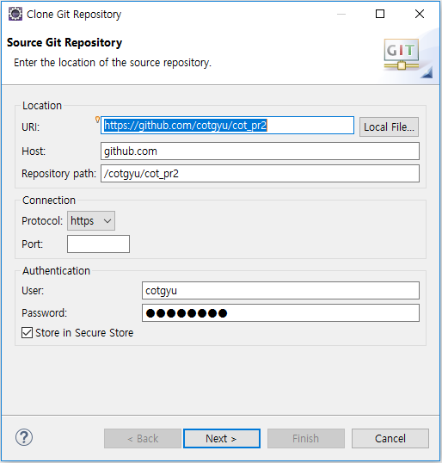This screenshot has width=442, height=463.
Task: Close the Clone Git Repository dialog
Action: [420, 14]
